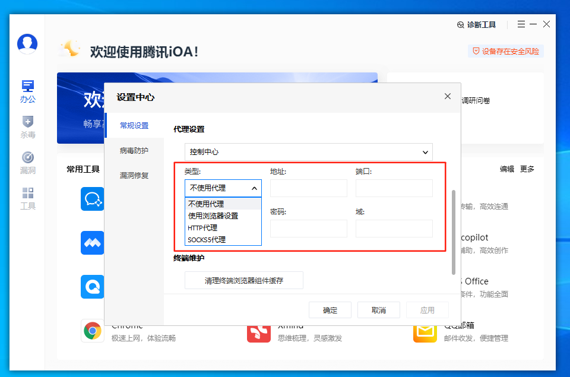
Task: Switch to the 杀毒 antivirus sidebar icon
Action: tap(27, 126)
